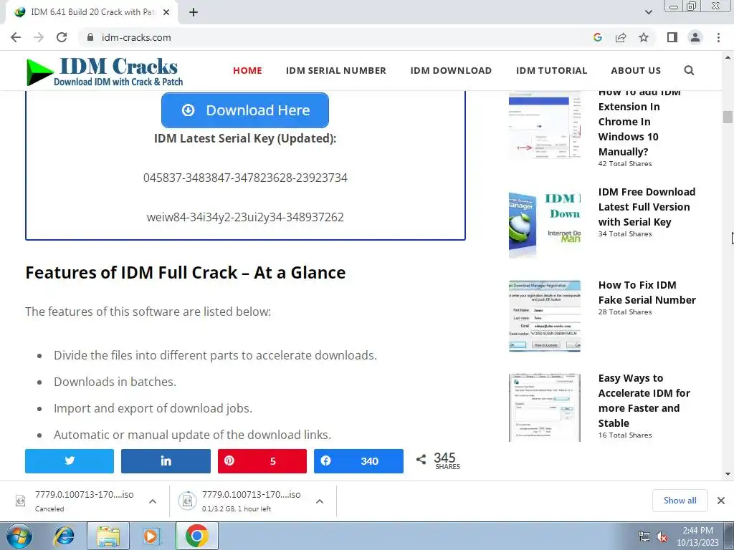Click the serial key 045837-3483847-347823628-23923734
The width and height of the screenshot is (734, 550).
click(x=245, y=178)
